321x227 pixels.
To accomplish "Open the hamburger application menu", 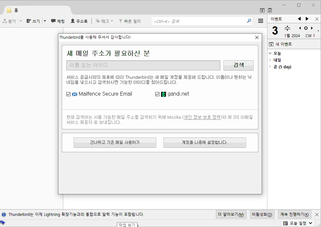I will coord(261,21).
